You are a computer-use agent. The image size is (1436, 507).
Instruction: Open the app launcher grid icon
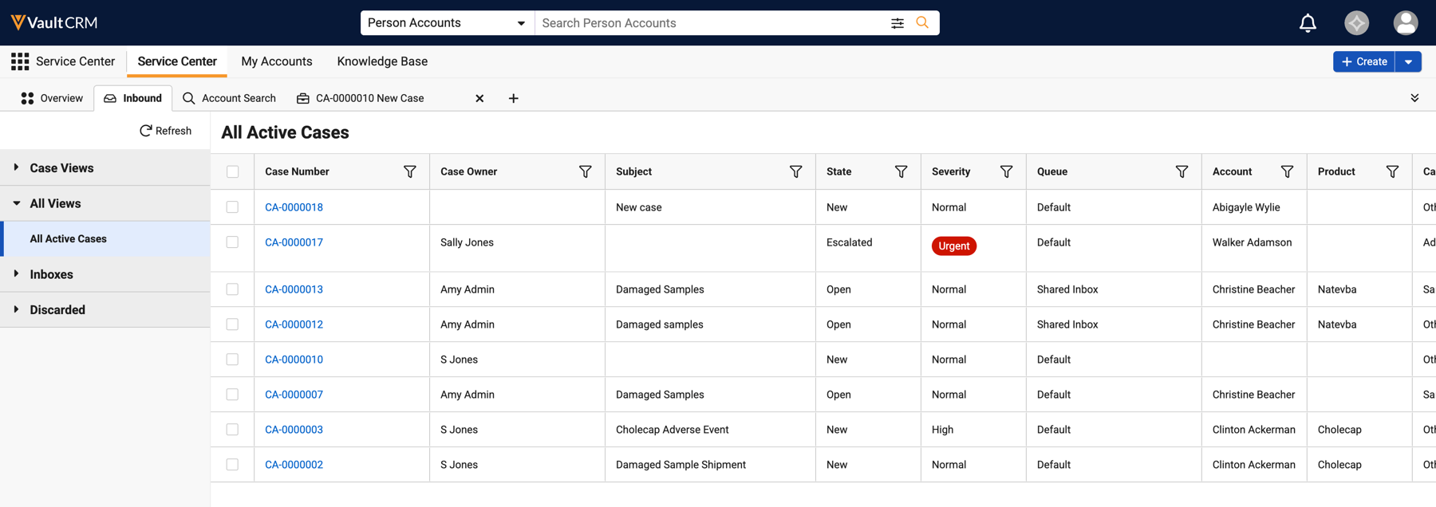(20, 61)
